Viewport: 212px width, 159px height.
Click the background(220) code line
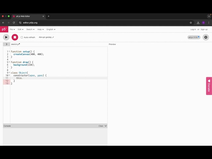click(x=24, y=65)
